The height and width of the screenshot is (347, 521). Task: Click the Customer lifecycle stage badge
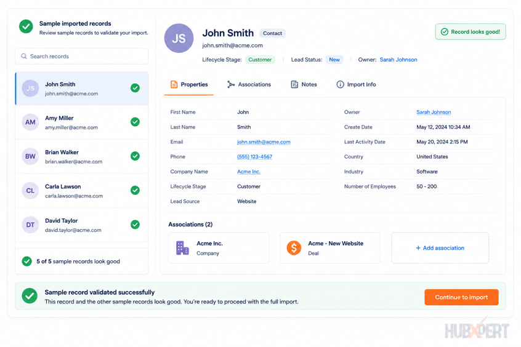(260, 60)
